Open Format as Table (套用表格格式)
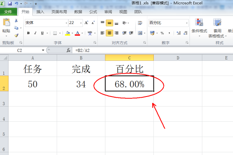The image size is (233, 155). tap(217, 28)
